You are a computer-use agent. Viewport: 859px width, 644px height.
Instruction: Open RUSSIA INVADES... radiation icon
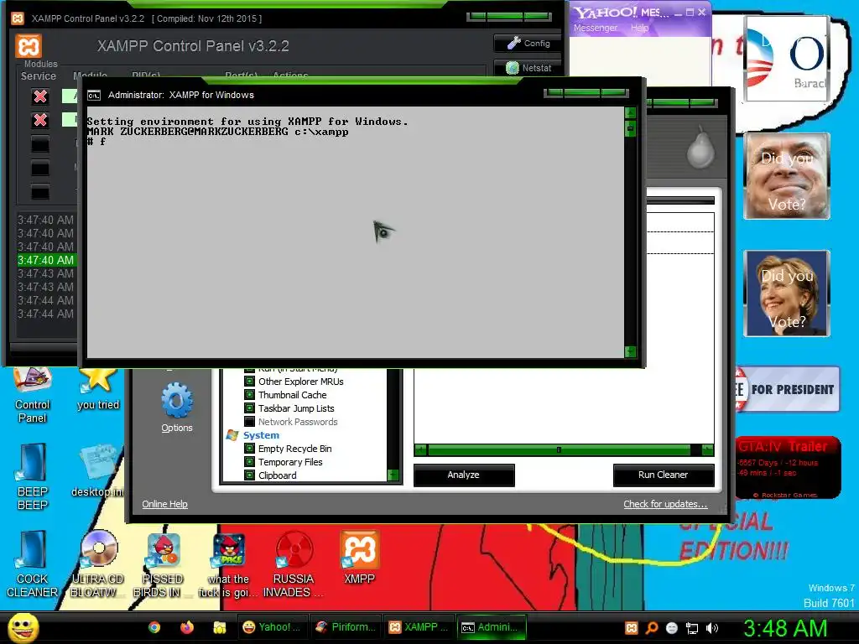click(294, 564)
